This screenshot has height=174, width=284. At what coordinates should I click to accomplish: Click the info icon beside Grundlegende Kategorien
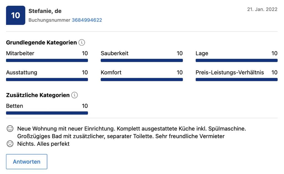[82, 43]
